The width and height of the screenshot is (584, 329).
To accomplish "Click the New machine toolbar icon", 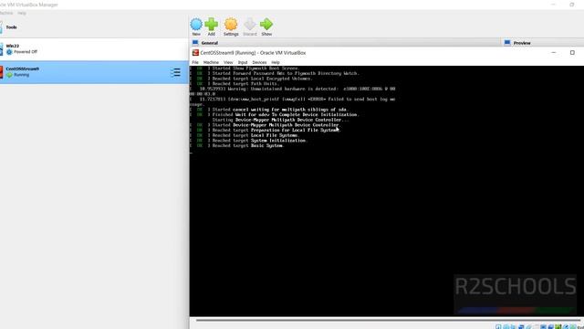I will (196, 25).
